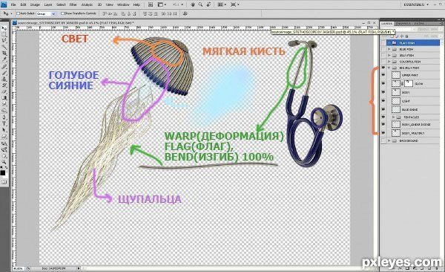Open the Window menu

tap(123, 4)
